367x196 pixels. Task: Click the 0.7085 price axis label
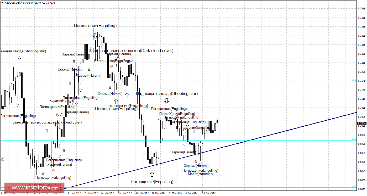pyautogui.click(x=362, y=108)
